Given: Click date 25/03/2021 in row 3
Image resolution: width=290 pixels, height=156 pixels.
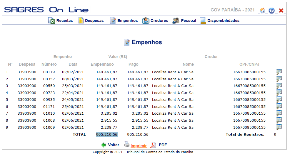Looking at the screenshot, I should click(x=73, y=86).
